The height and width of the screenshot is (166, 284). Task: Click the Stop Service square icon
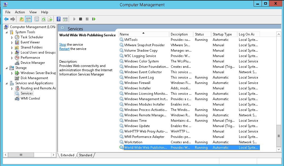[81, 19]
